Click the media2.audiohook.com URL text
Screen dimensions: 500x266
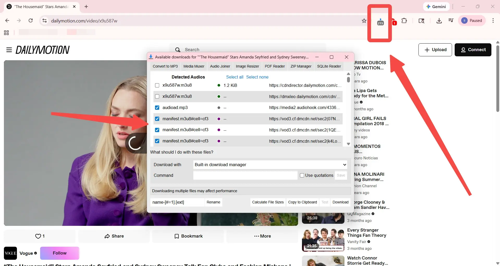pyautogui.click(x=305, y=107)
